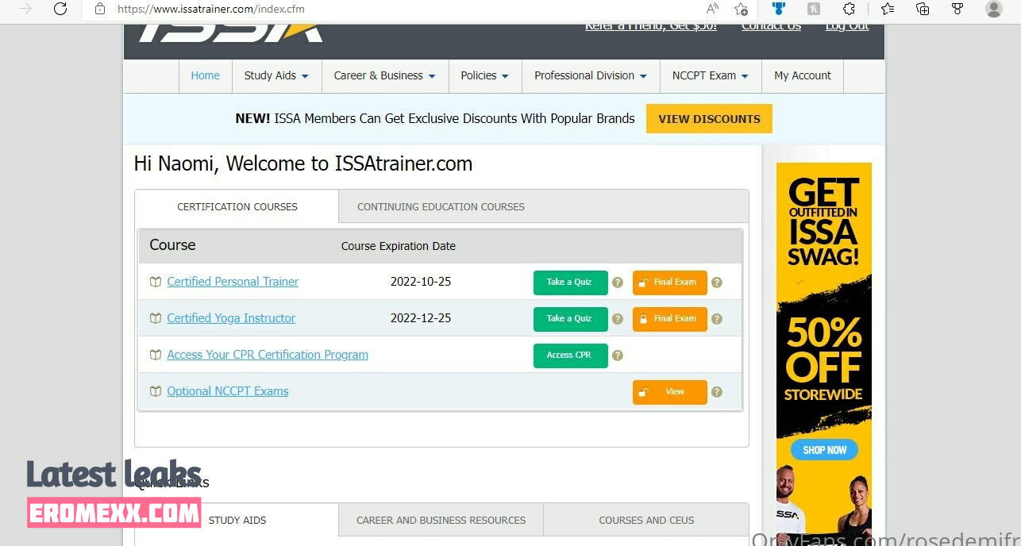Go to Home in navigation bar

coord(205,75)
